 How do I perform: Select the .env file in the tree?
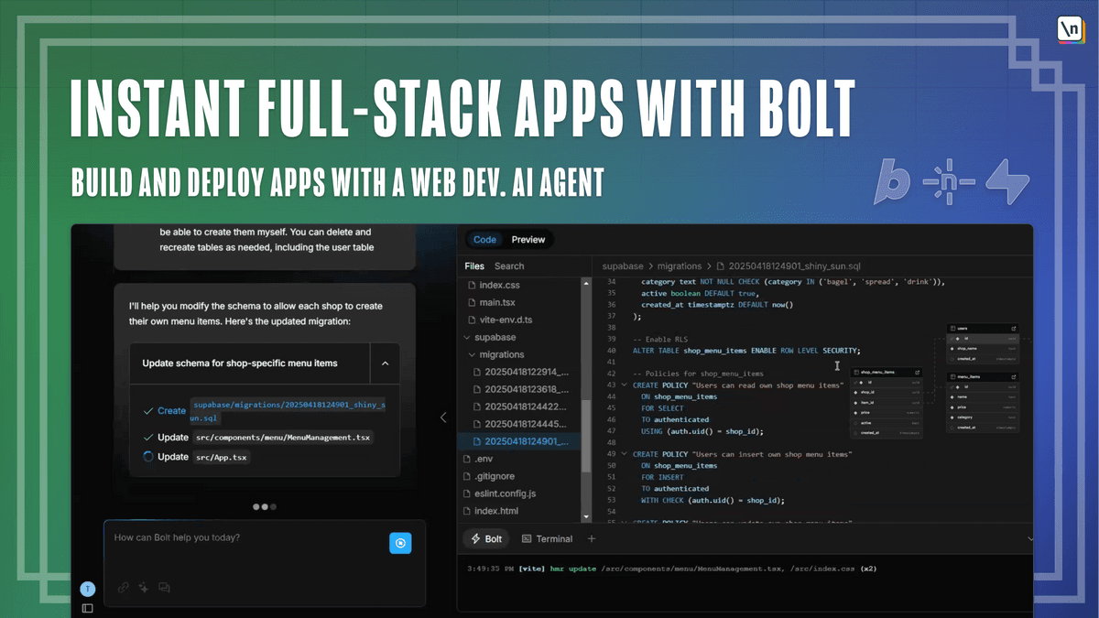(484, 458)
